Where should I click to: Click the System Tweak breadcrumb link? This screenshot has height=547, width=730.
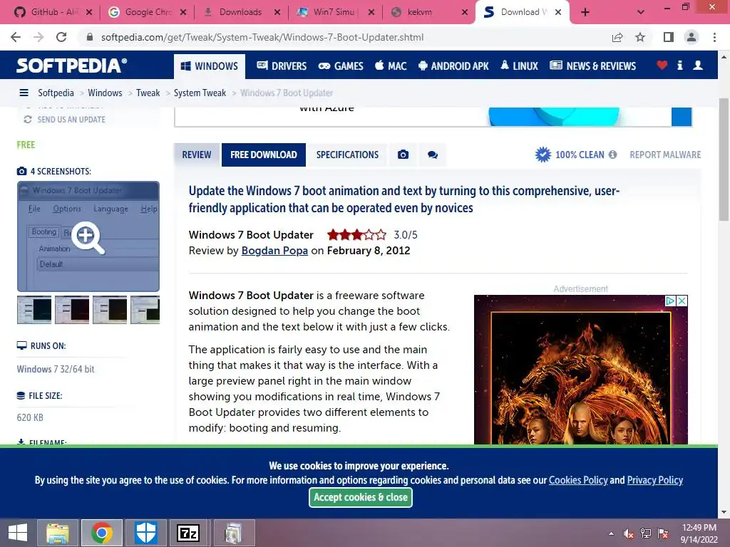click(x=200, y=93)
